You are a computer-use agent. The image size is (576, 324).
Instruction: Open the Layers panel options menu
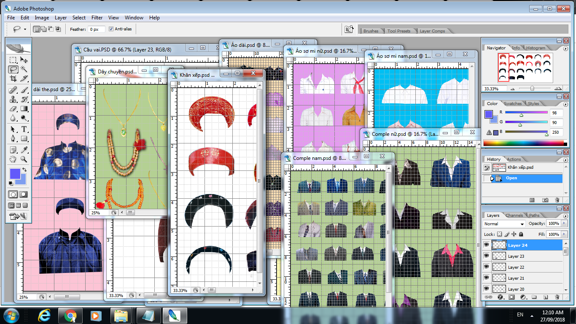pyautogui.click(x=565, y=215)
